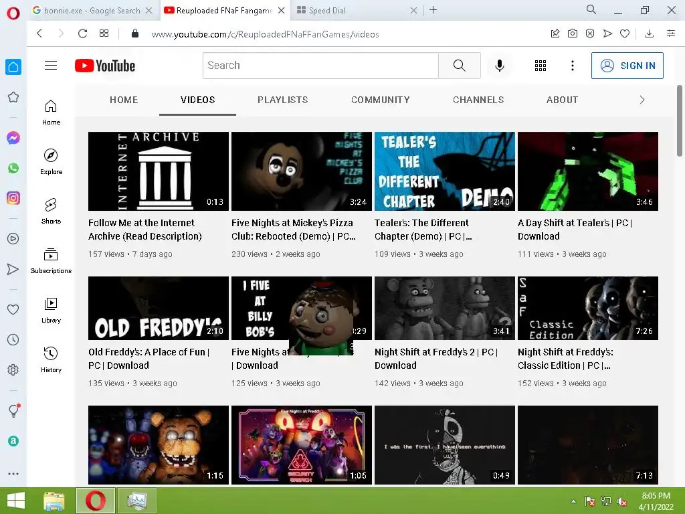Open downloads icon in toolbar
The image size is (685, 514).
[649, 33]
